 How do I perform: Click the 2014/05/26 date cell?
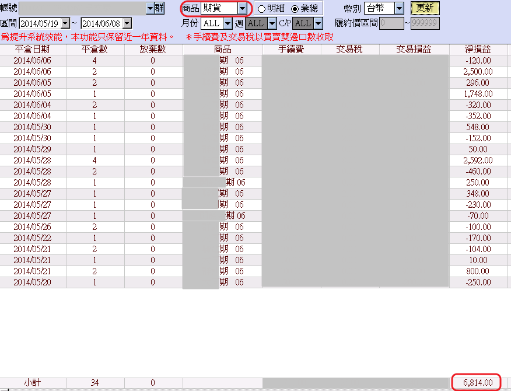(x=33, y=227)
